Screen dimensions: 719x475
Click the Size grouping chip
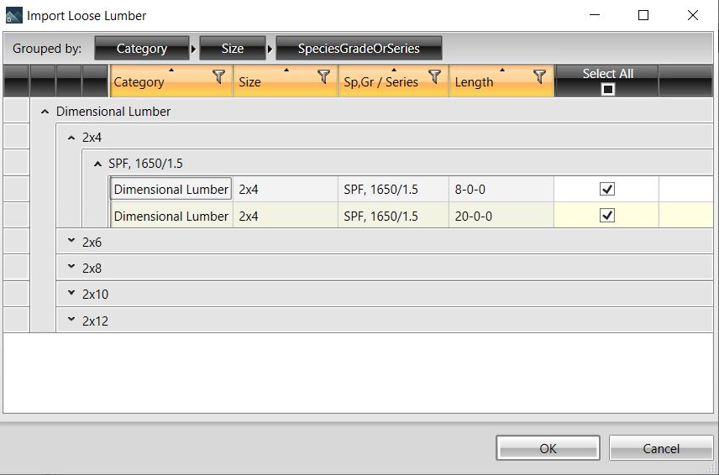(233, 49)
